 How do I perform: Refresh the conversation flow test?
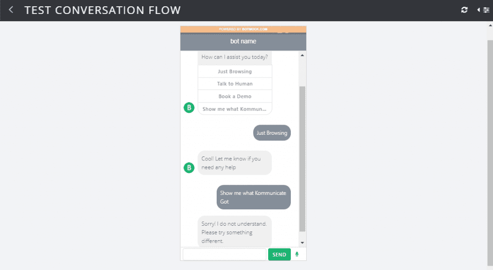tap(464, 10)
